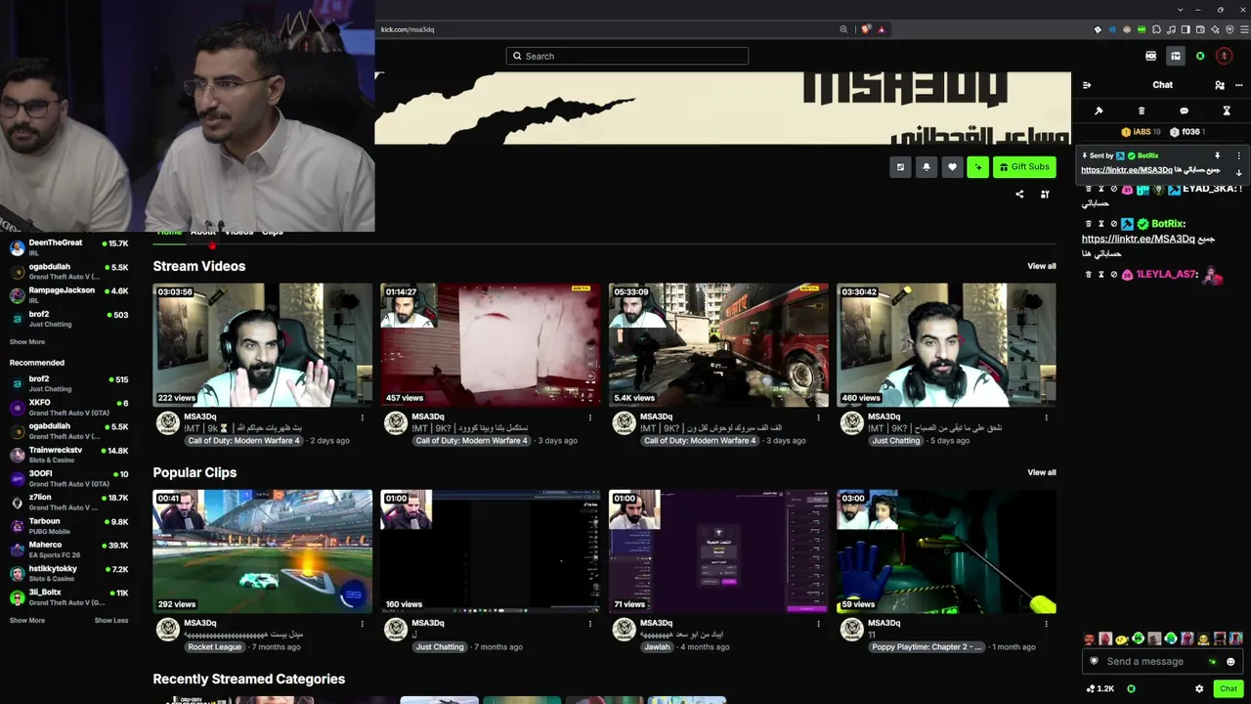This screenshot has height=704, width=1251.
Task: Timeout user EYAD_3KA via hourglass
Action: coord(1100,189)
